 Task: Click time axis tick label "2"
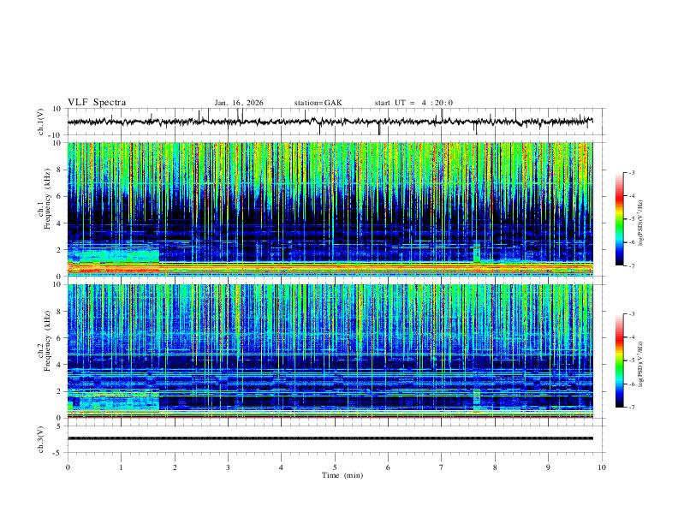(x=175, y=467)
